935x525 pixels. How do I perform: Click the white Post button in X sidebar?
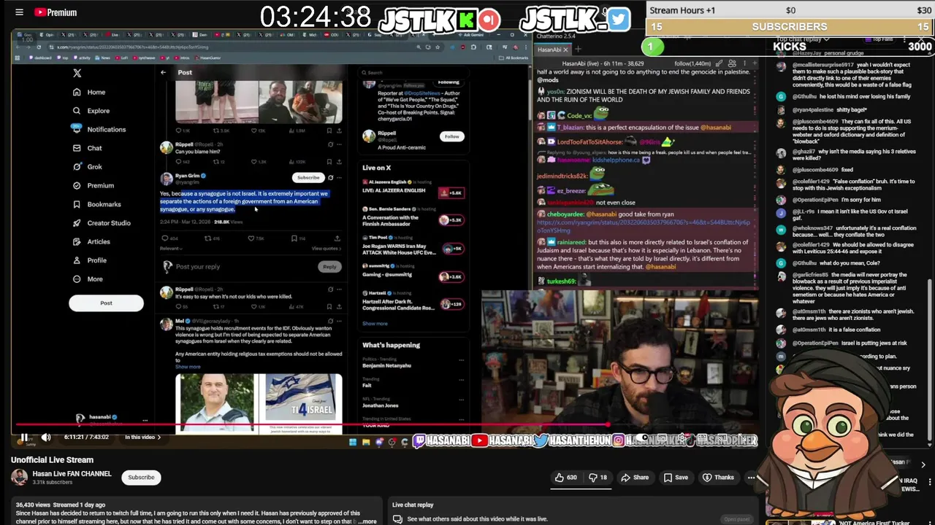pos(106,303)
